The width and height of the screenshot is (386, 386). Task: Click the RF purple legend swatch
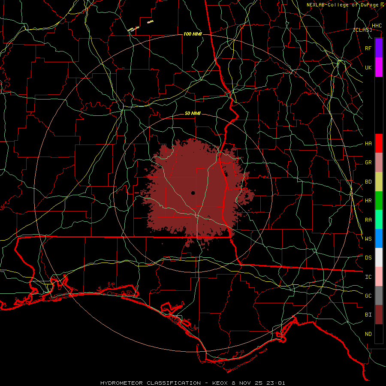(379, 48)
